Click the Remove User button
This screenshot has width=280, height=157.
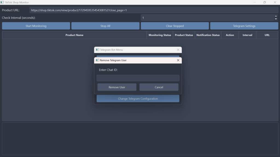point(117,87)
